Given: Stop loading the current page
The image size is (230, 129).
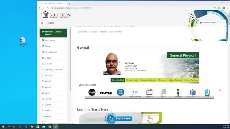Looking at the screenshot, I should coord(48,8).
